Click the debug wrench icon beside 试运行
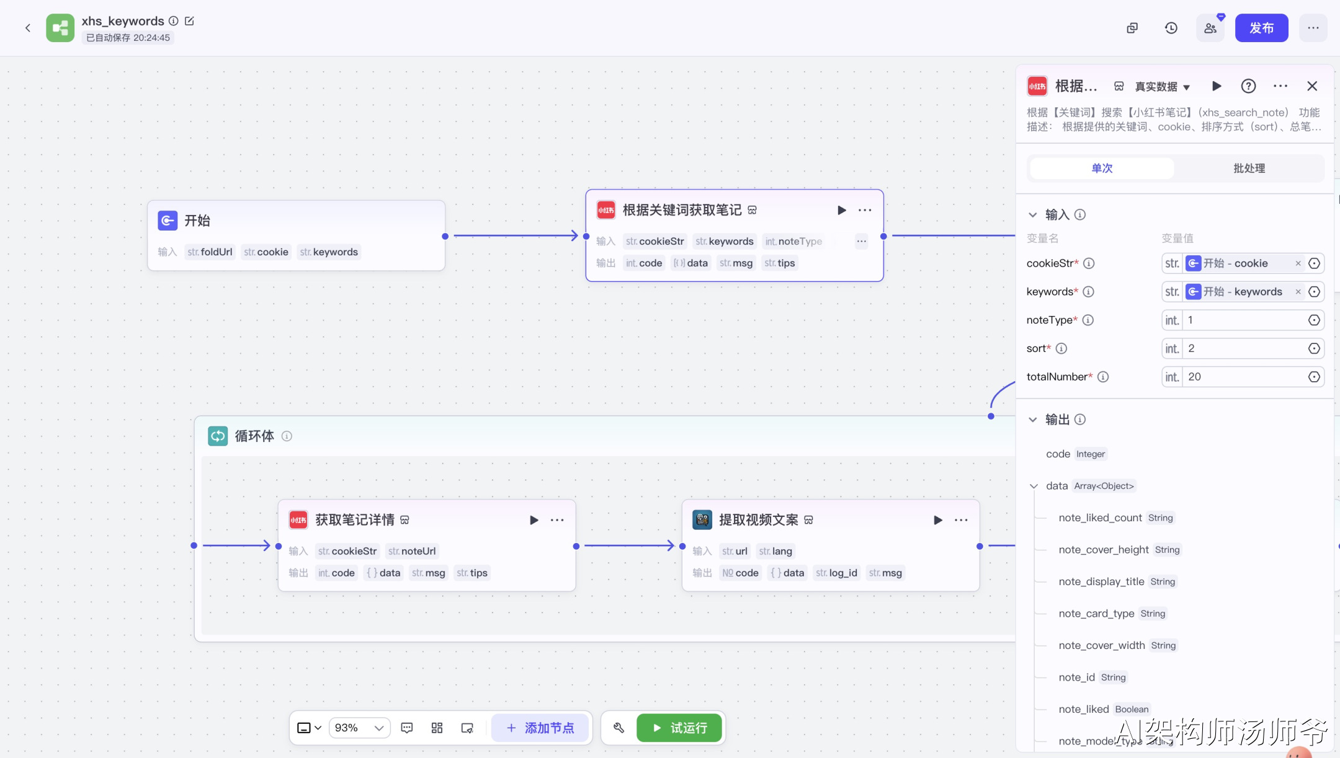 pyautogui.click(x=619, y=728)
